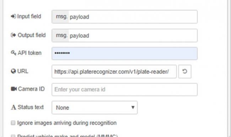Click the Output field arrow icon

click(14, 35)
